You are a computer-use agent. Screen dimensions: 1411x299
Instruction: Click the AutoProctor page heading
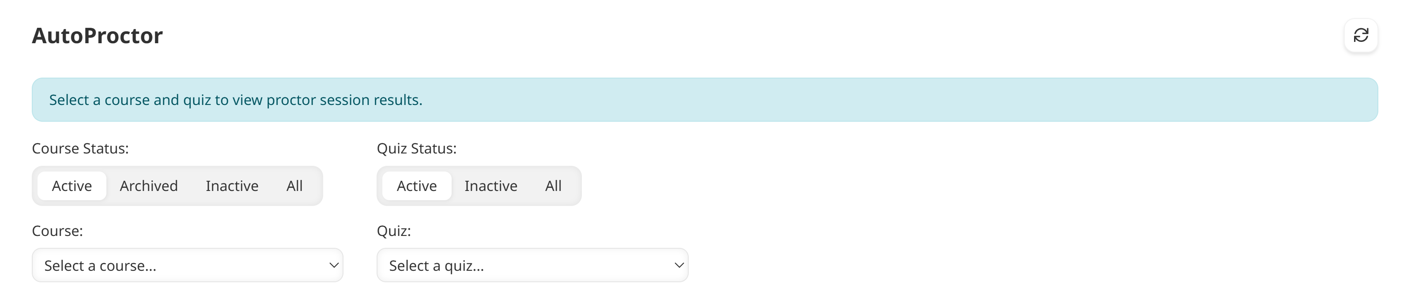click(97, 36)
